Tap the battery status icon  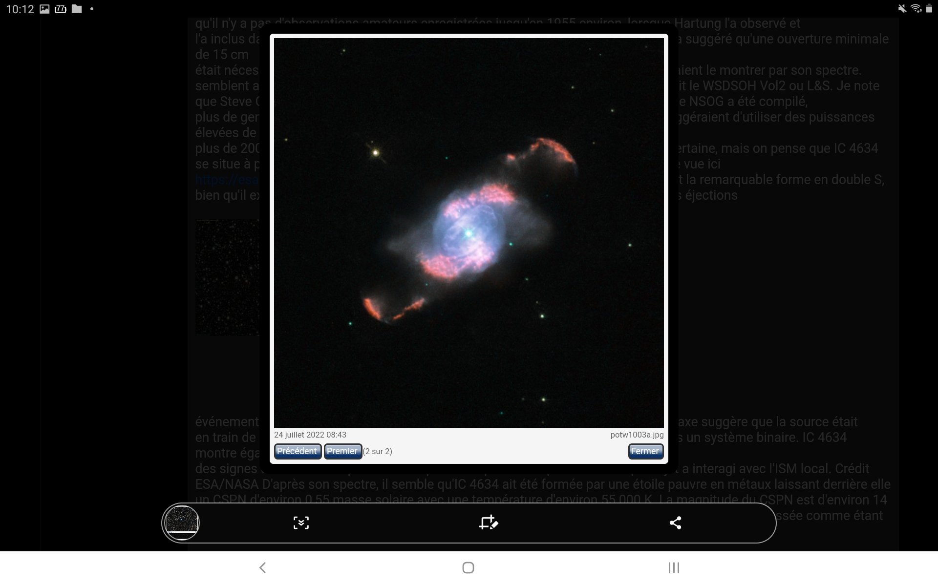pos(929,9)
